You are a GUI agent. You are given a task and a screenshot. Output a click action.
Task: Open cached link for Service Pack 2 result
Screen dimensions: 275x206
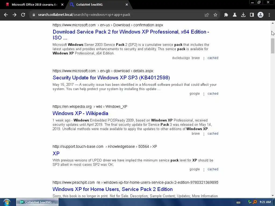[213, 58]
